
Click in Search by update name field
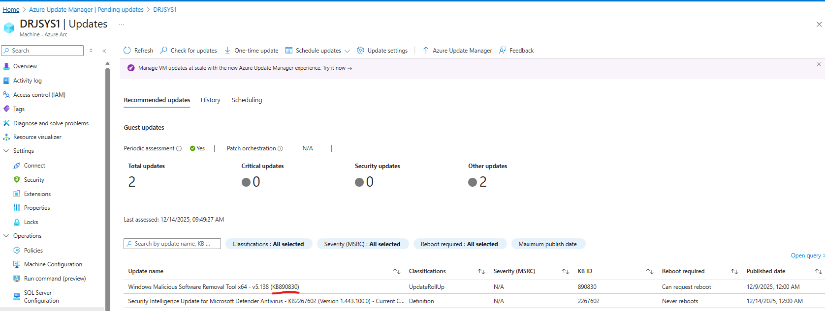pos(172,244)
